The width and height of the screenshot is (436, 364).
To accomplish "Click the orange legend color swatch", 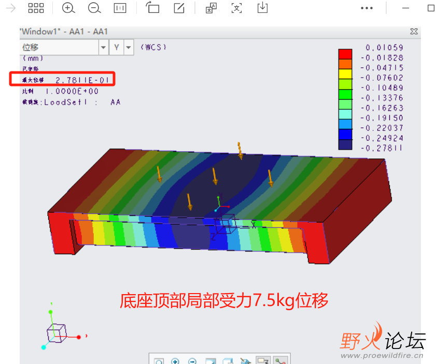I will [x=345, y=64].
